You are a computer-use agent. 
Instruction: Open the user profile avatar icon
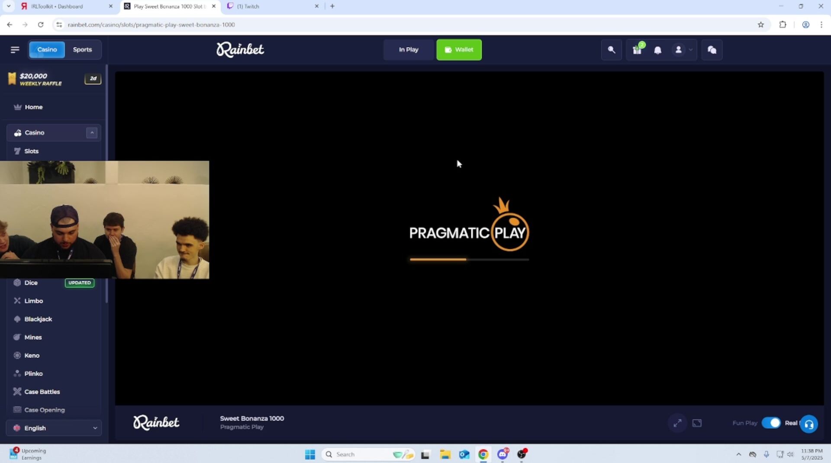coord(678,50)
